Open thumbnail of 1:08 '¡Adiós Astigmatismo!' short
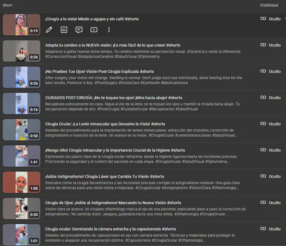286x246 pixels. 22,182
